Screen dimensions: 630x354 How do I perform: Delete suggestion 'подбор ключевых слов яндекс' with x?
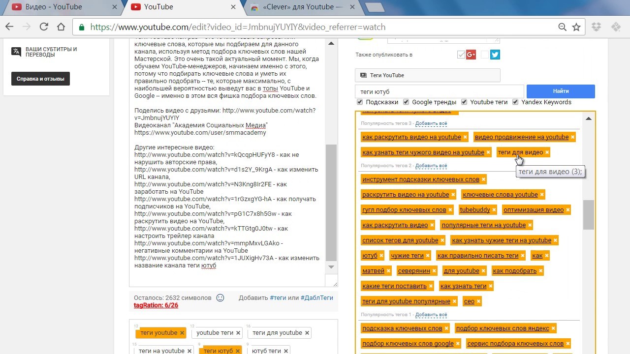[x=553, y=328]
